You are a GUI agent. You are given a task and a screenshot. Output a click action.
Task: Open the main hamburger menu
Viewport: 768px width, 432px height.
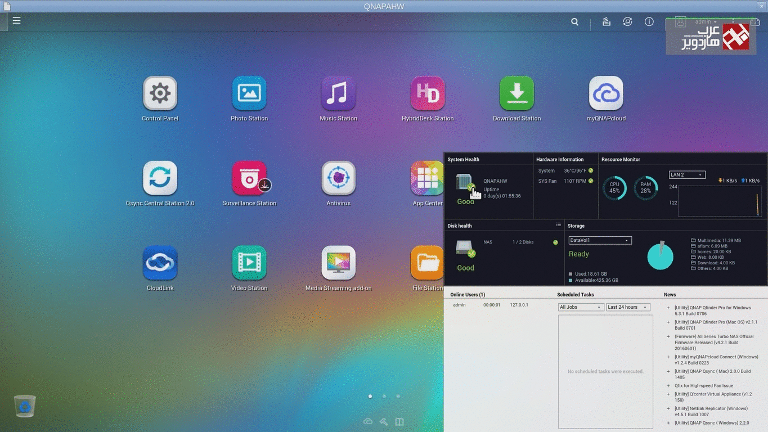[17, 20]
